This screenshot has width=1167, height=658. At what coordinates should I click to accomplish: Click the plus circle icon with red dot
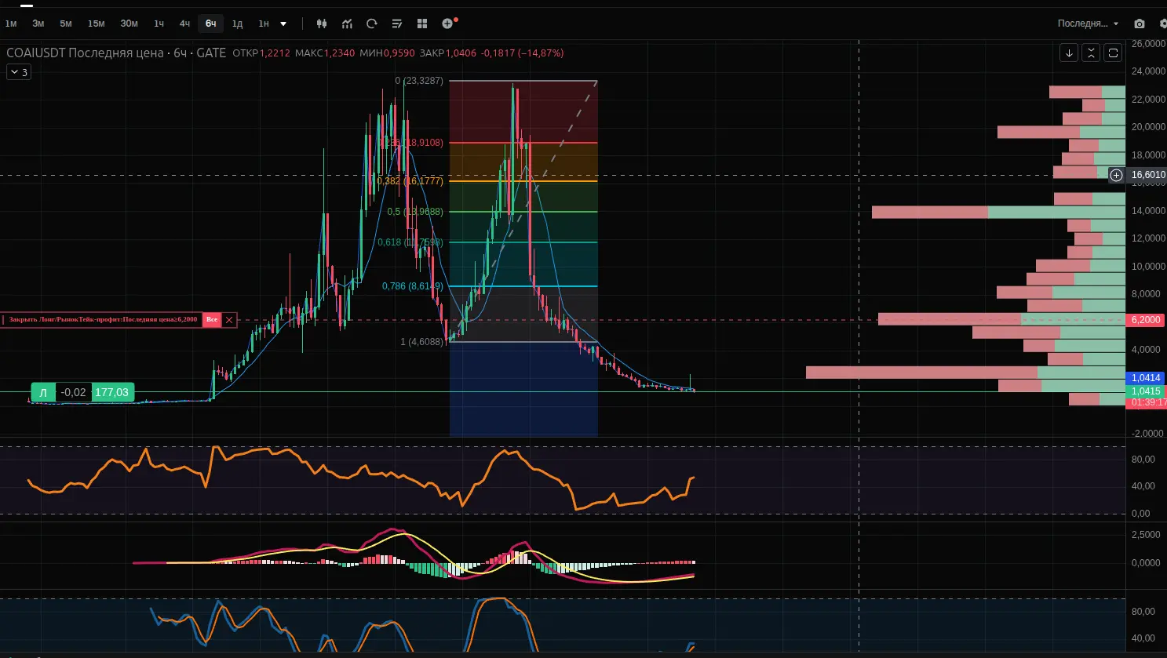pyautogui.click(x=447, y=24)
